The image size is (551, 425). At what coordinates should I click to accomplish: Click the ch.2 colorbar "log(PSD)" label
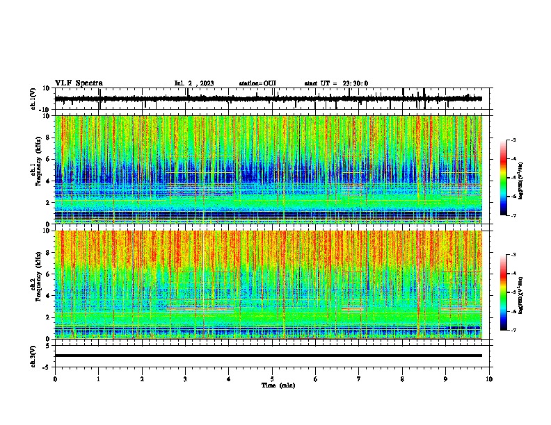(x=521, y=296)
